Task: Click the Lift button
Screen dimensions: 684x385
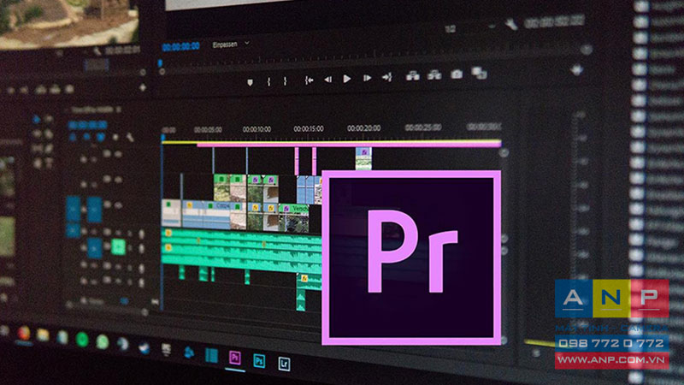Action: tap(413, 76)
